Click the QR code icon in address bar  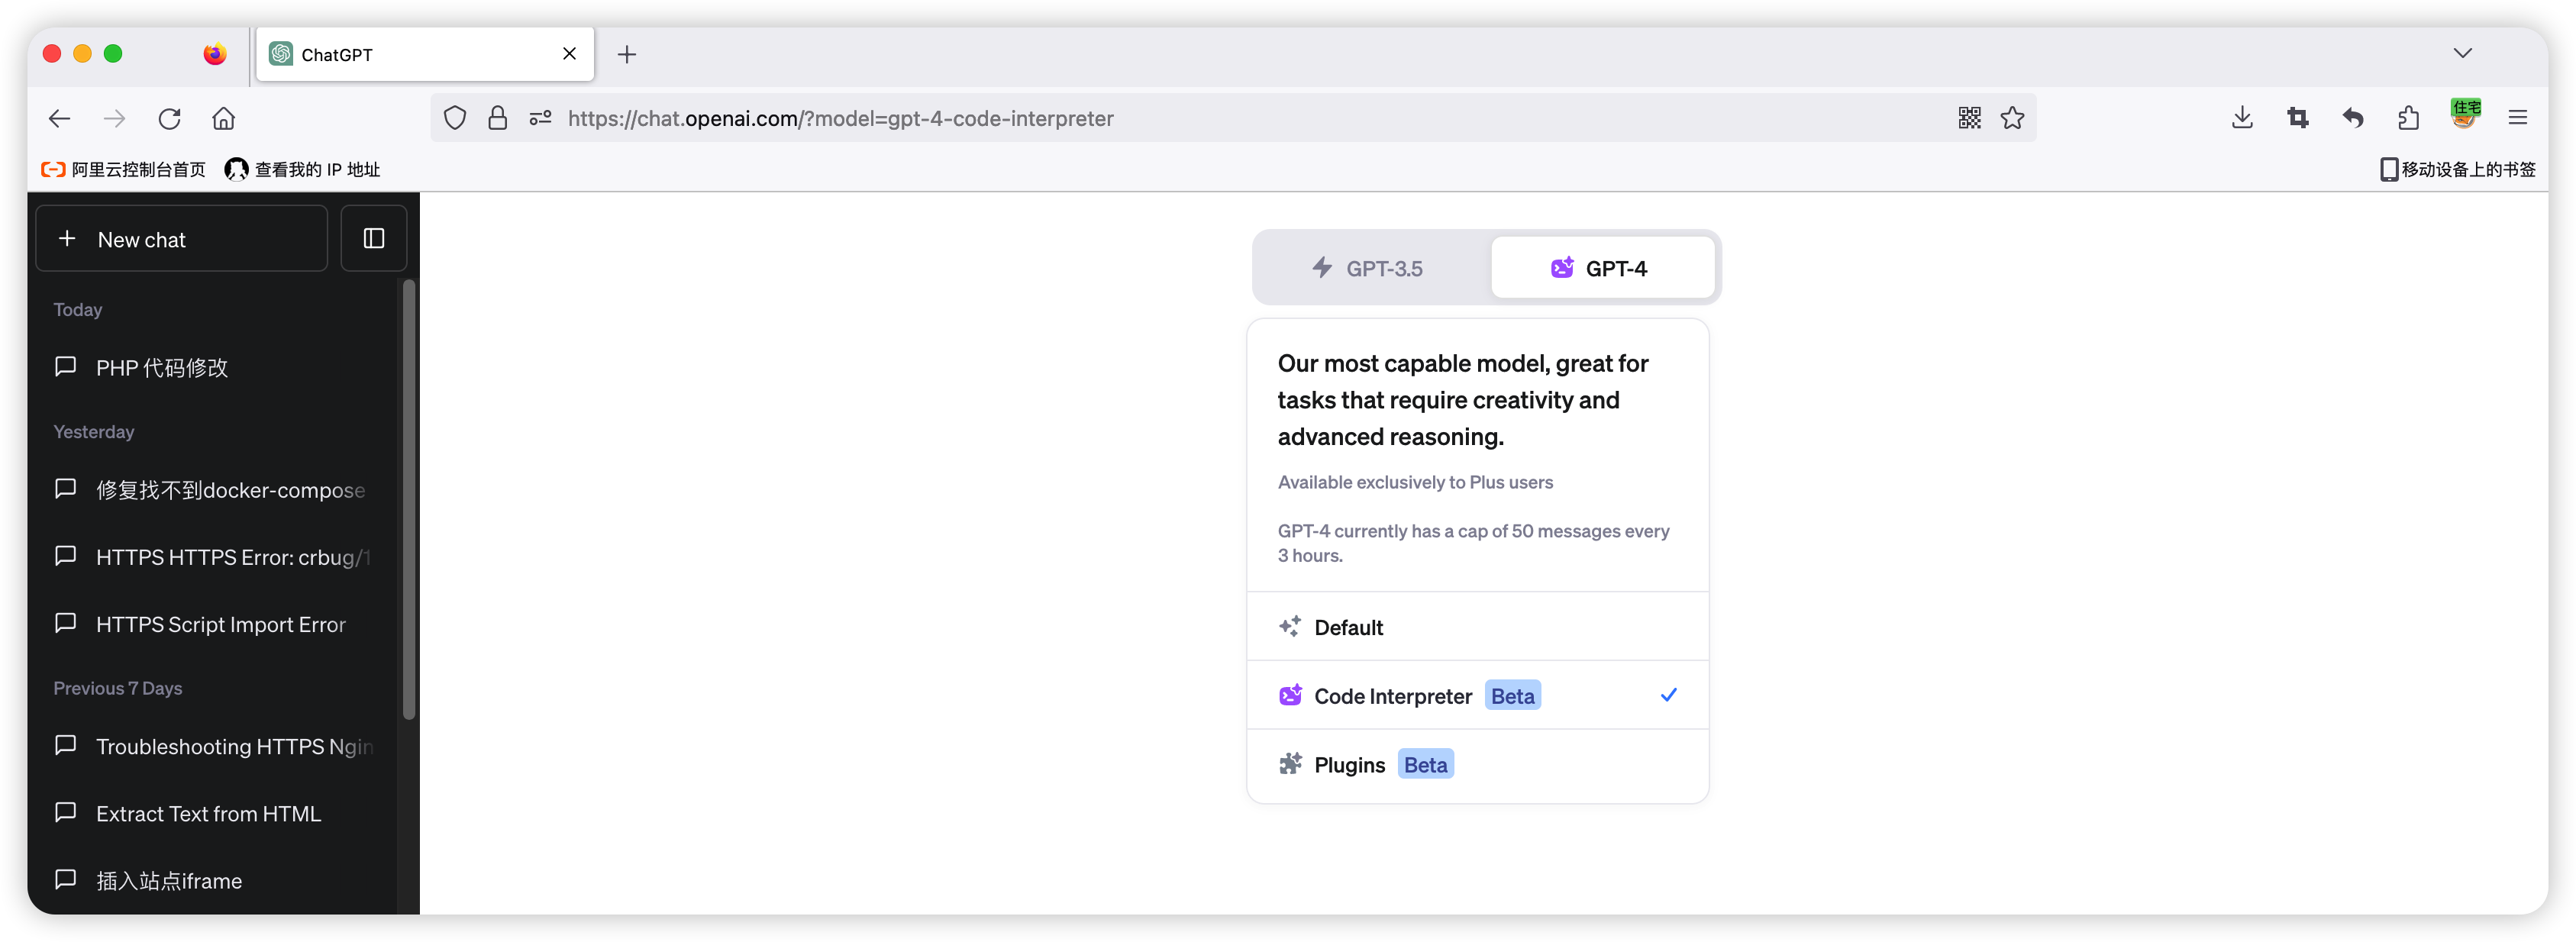[x=1969, y=118]
